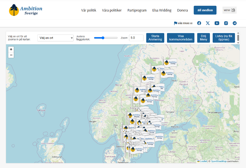This screenshot has width=246, height=168.
Task: Click the Bli medlem button
Action: [205, 10]
